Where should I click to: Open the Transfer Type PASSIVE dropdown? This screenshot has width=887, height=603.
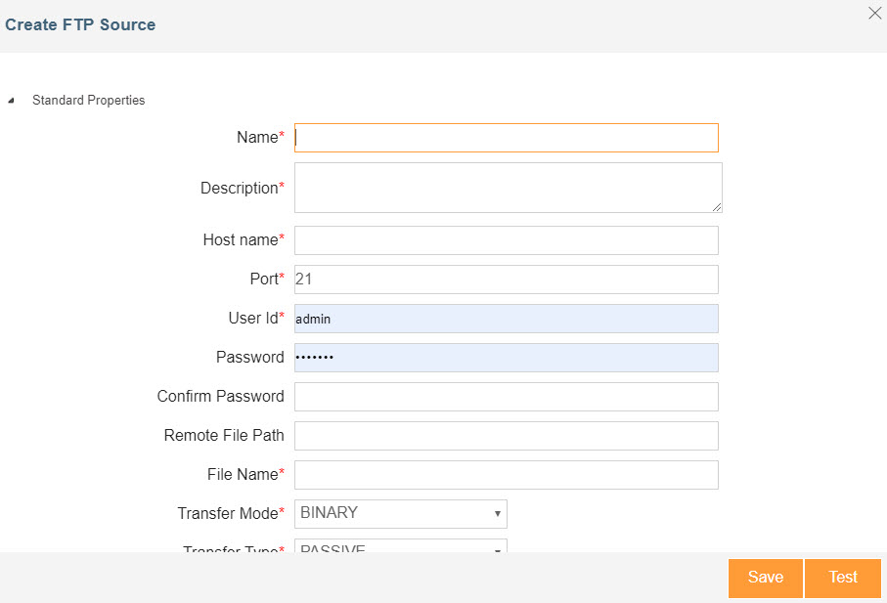(400, 547)
